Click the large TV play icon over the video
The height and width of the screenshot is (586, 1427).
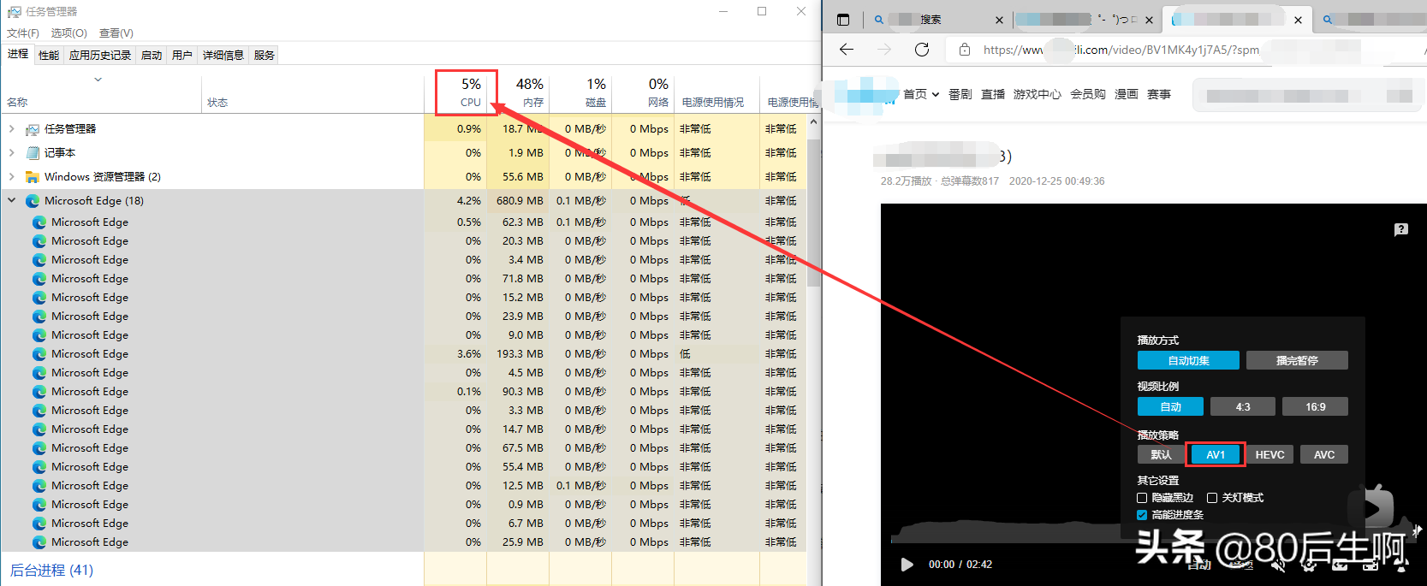[x=1371, y=507]
